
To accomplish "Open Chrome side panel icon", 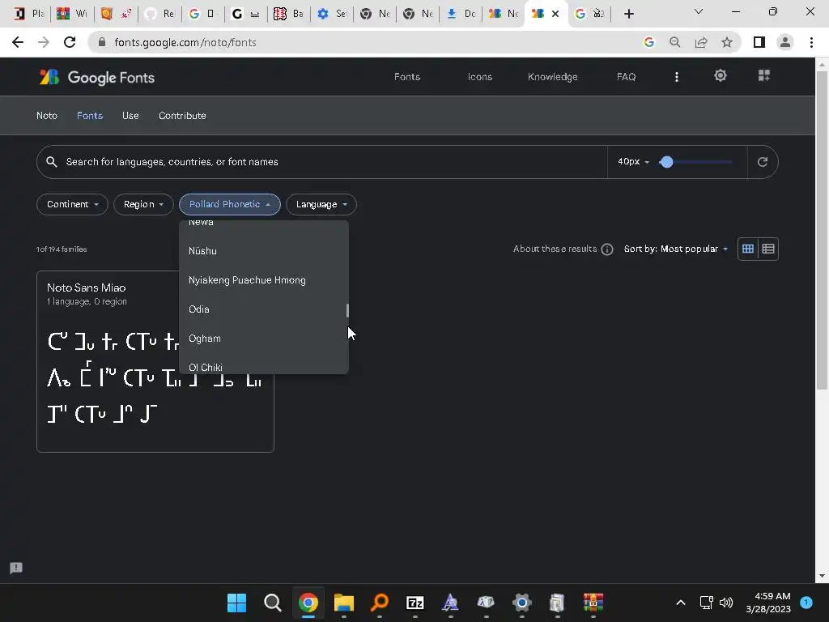I will pos(759,42).
